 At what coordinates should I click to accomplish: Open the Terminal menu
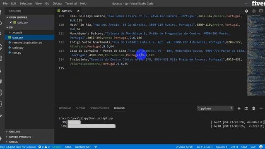click(x=71, y=3)
